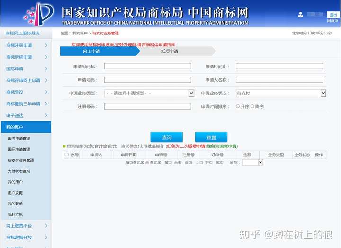Focus the 申请时间起 date field
Screen dimensions: 341x248
tap(147, 67)
